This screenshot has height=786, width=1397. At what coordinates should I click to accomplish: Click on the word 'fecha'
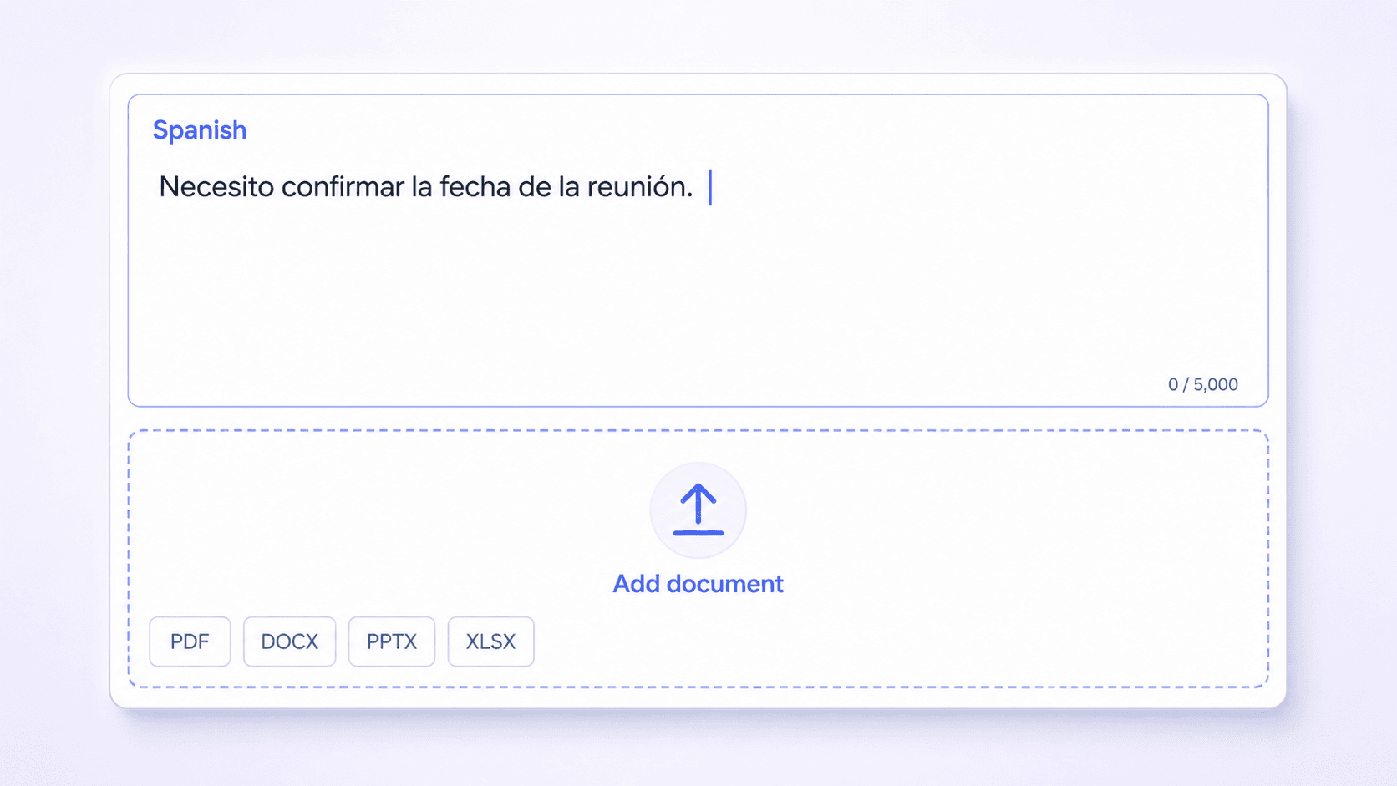tap(475, 186)
